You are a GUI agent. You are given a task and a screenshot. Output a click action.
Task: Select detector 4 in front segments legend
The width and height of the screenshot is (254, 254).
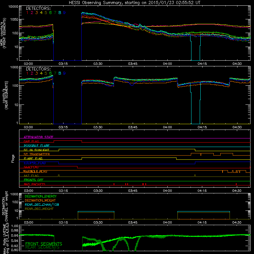[x=41, y=13]
